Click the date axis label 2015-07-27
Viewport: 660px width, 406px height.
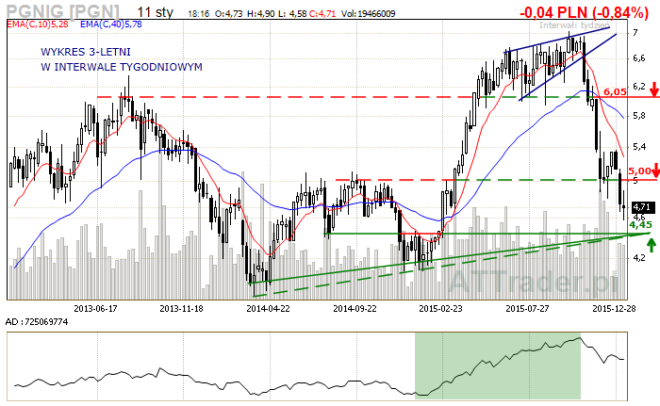click(x=527, y=308)
